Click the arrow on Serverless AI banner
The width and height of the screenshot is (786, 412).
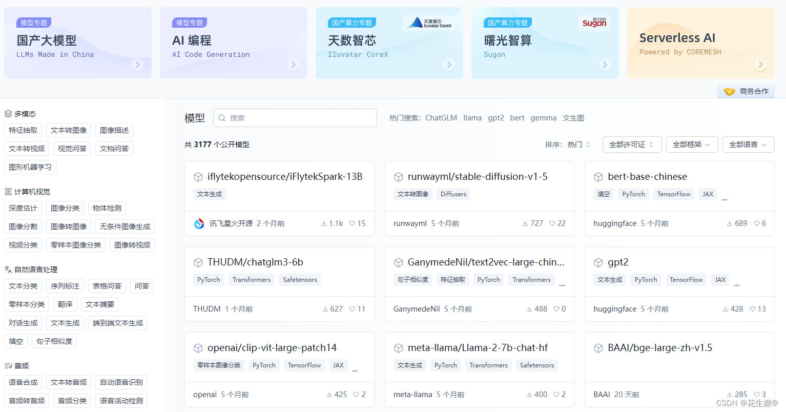click(x=760, y=65)
